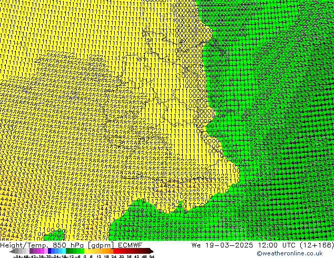
Task: Click the '0' scale label
Action: click(x=85, y=256)
